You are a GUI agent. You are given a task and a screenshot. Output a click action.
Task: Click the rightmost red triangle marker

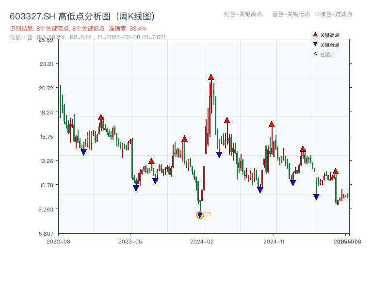tap(336, 171)
